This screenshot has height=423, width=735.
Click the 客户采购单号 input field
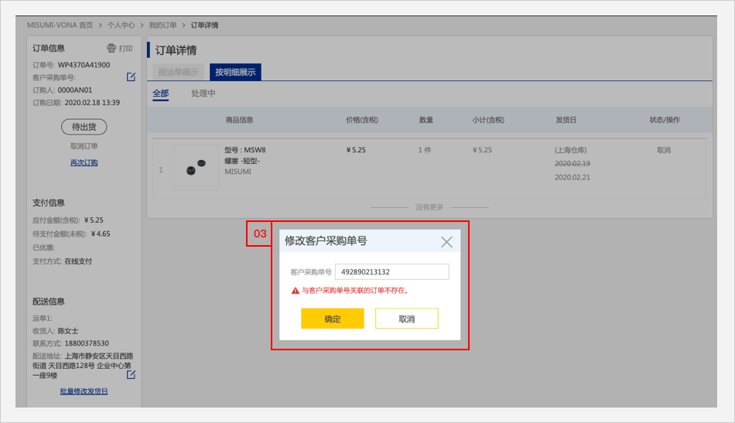tap(391, 272)
